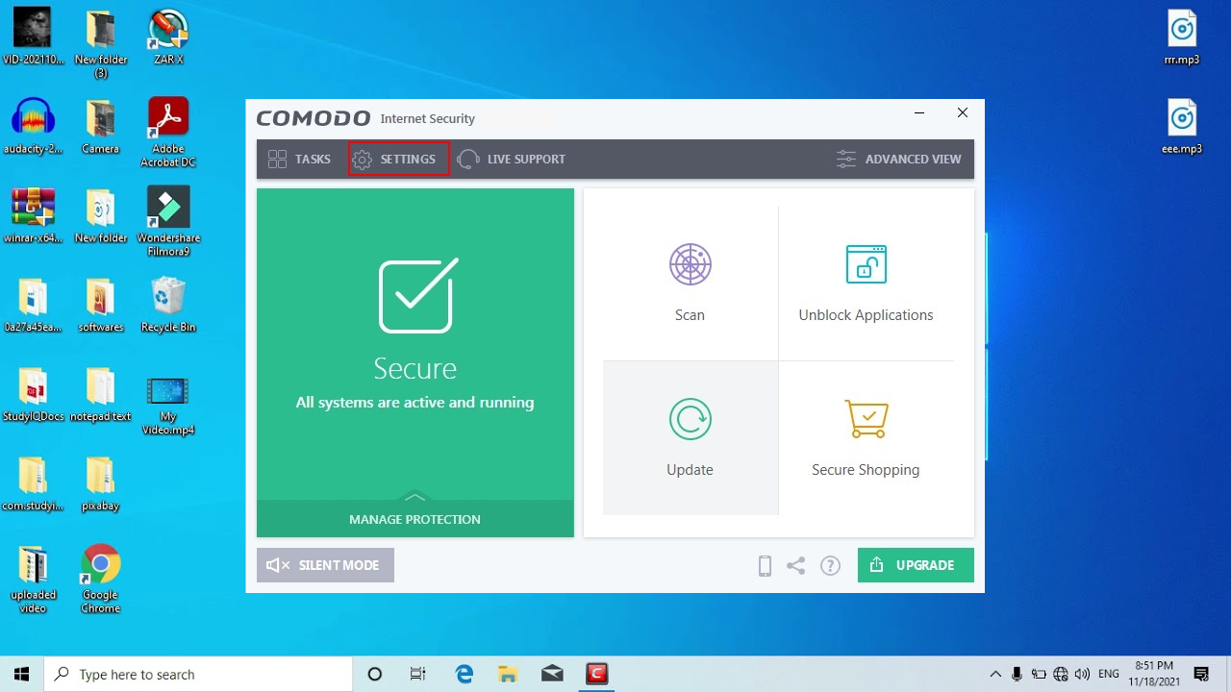Open File Explorer from taskbar
Viewport: 1231px width, 692px height.
click(509, 674)
